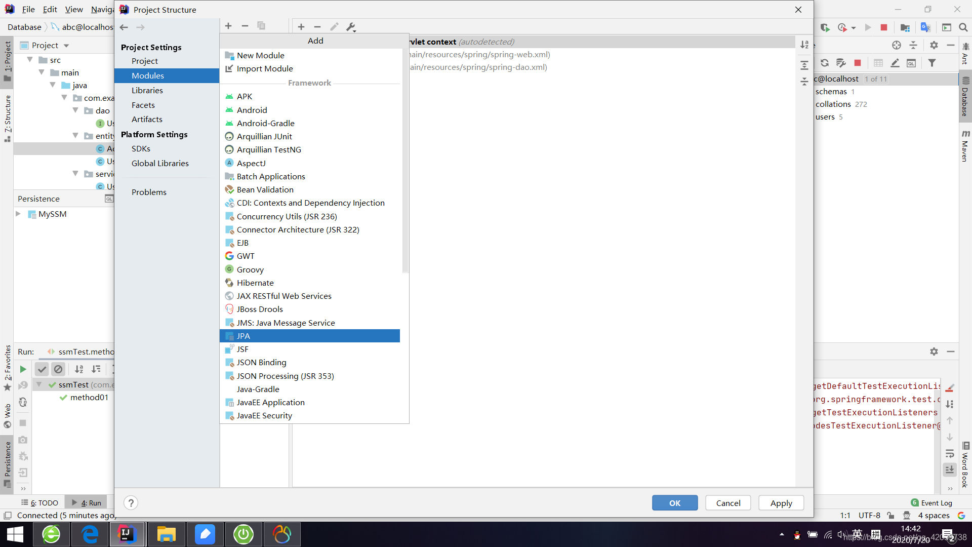Select Hibernate from the framework list
Screen dimensions: 972x547
(x=255, y=283)
